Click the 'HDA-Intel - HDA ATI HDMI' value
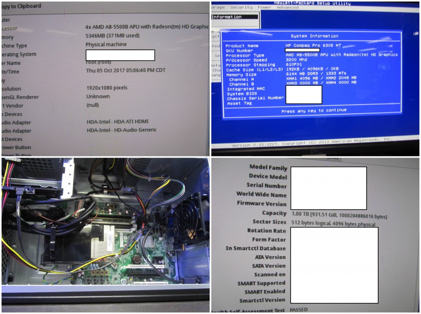 (117, 121)
